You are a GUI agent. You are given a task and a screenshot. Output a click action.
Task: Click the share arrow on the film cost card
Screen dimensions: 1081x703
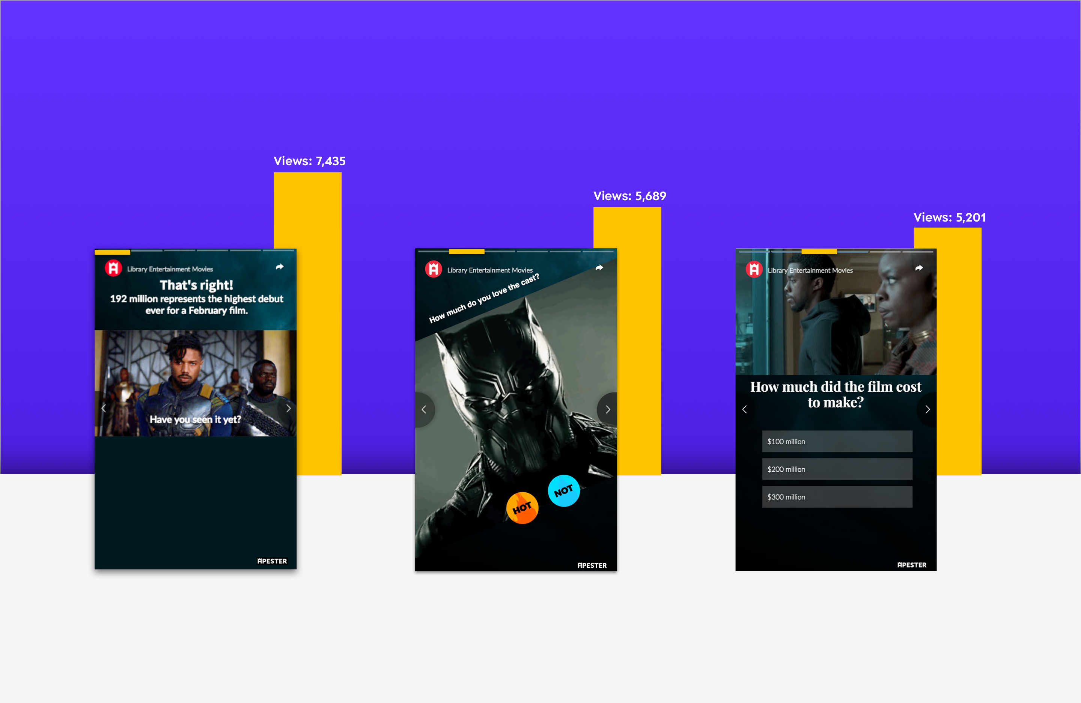pos(919,268)
